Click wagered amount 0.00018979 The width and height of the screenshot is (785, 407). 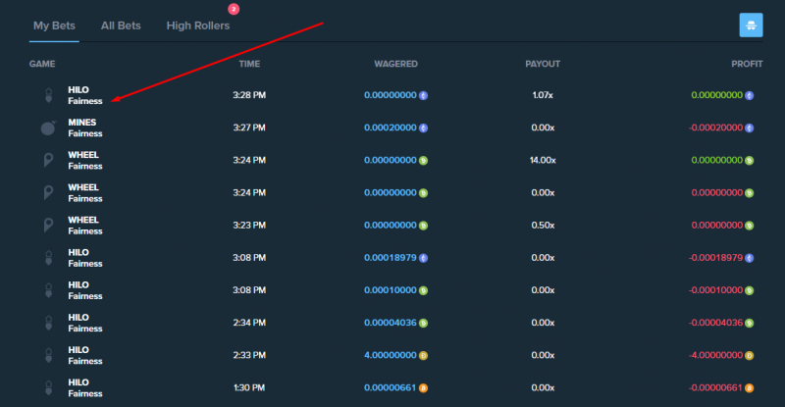pos(390,258)
